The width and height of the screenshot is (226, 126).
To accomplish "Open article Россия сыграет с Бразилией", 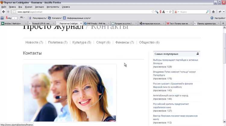I will (x=173, y=85).
